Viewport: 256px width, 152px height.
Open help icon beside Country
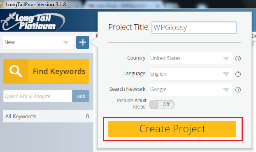click(238, 58)
